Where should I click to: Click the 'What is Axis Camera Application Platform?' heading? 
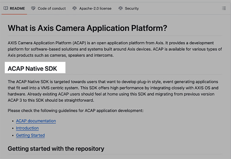point(87,28)
